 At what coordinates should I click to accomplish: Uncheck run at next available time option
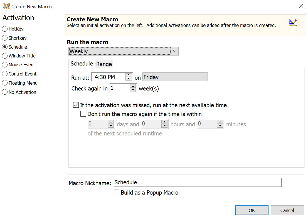(x=76, y=105)
